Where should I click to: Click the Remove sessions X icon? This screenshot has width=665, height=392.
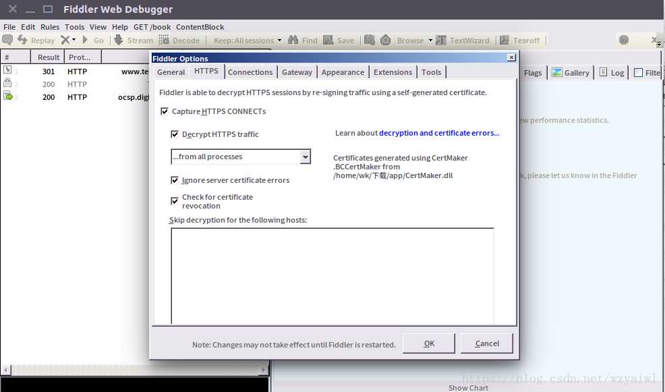coord(65,40)
